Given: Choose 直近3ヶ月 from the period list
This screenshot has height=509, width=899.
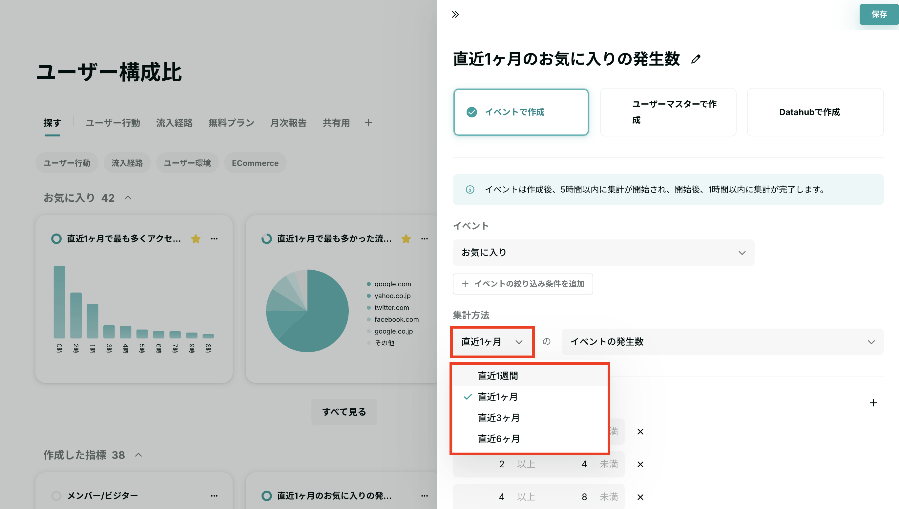Looking at the screenshot, I should [530, 418].
